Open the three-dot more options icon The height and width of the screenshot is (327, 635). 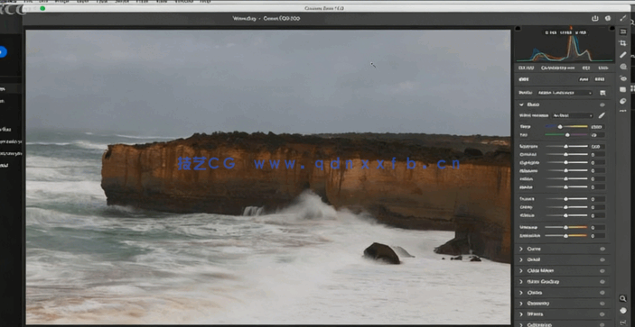click(x=623, y=110)
